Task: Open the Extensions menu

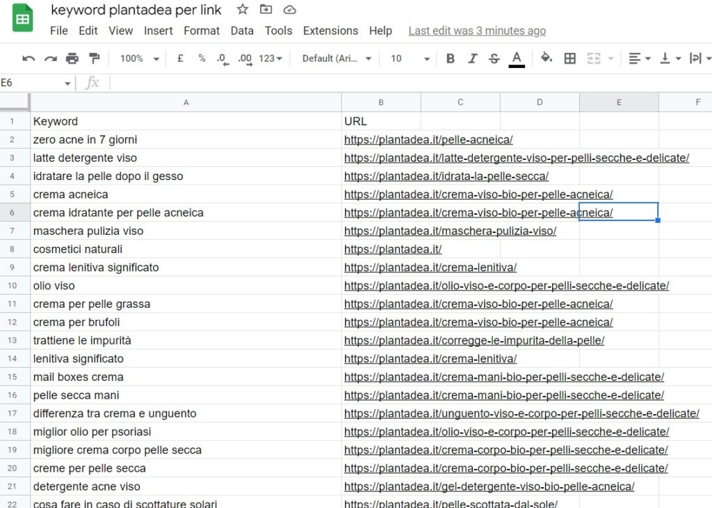Action: click(x=330, y=31)
